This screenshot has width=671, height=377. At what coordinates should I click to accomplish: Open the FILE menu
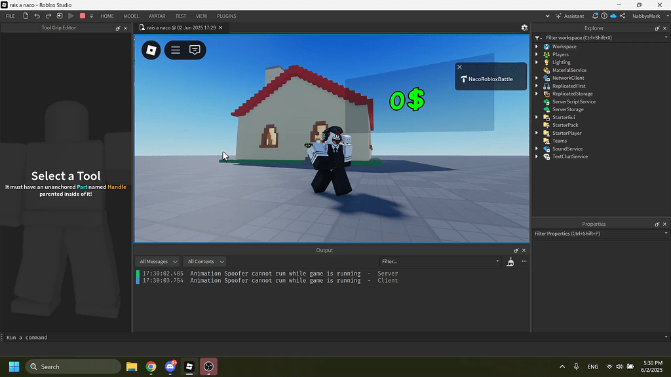[10, 16]
